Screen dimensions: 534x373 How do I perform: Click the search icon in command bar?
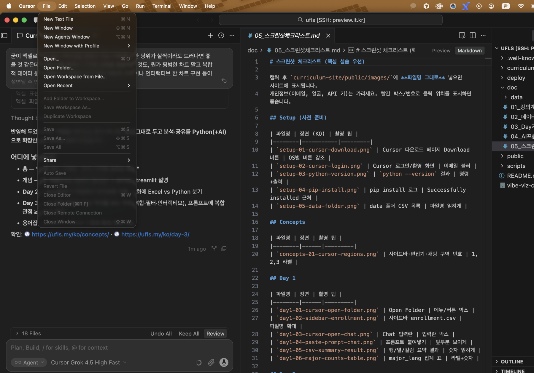pos(300,20)
